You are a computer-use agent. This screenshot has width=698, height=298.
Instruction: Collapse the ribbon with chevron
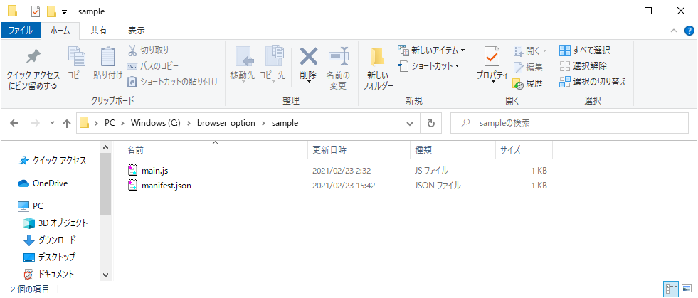[x=674, y=31]
